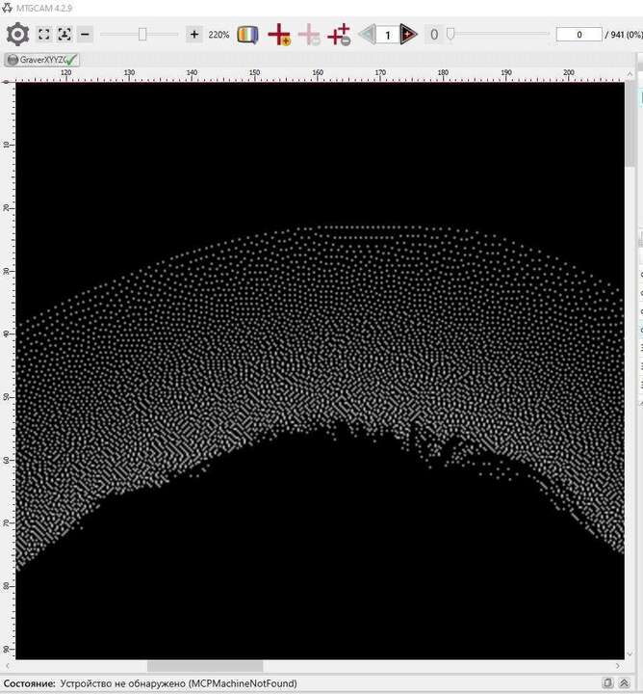The image size is (643, 694).
Task: Click the copy status icon in status bar
Action: click(x=608, y=683)
